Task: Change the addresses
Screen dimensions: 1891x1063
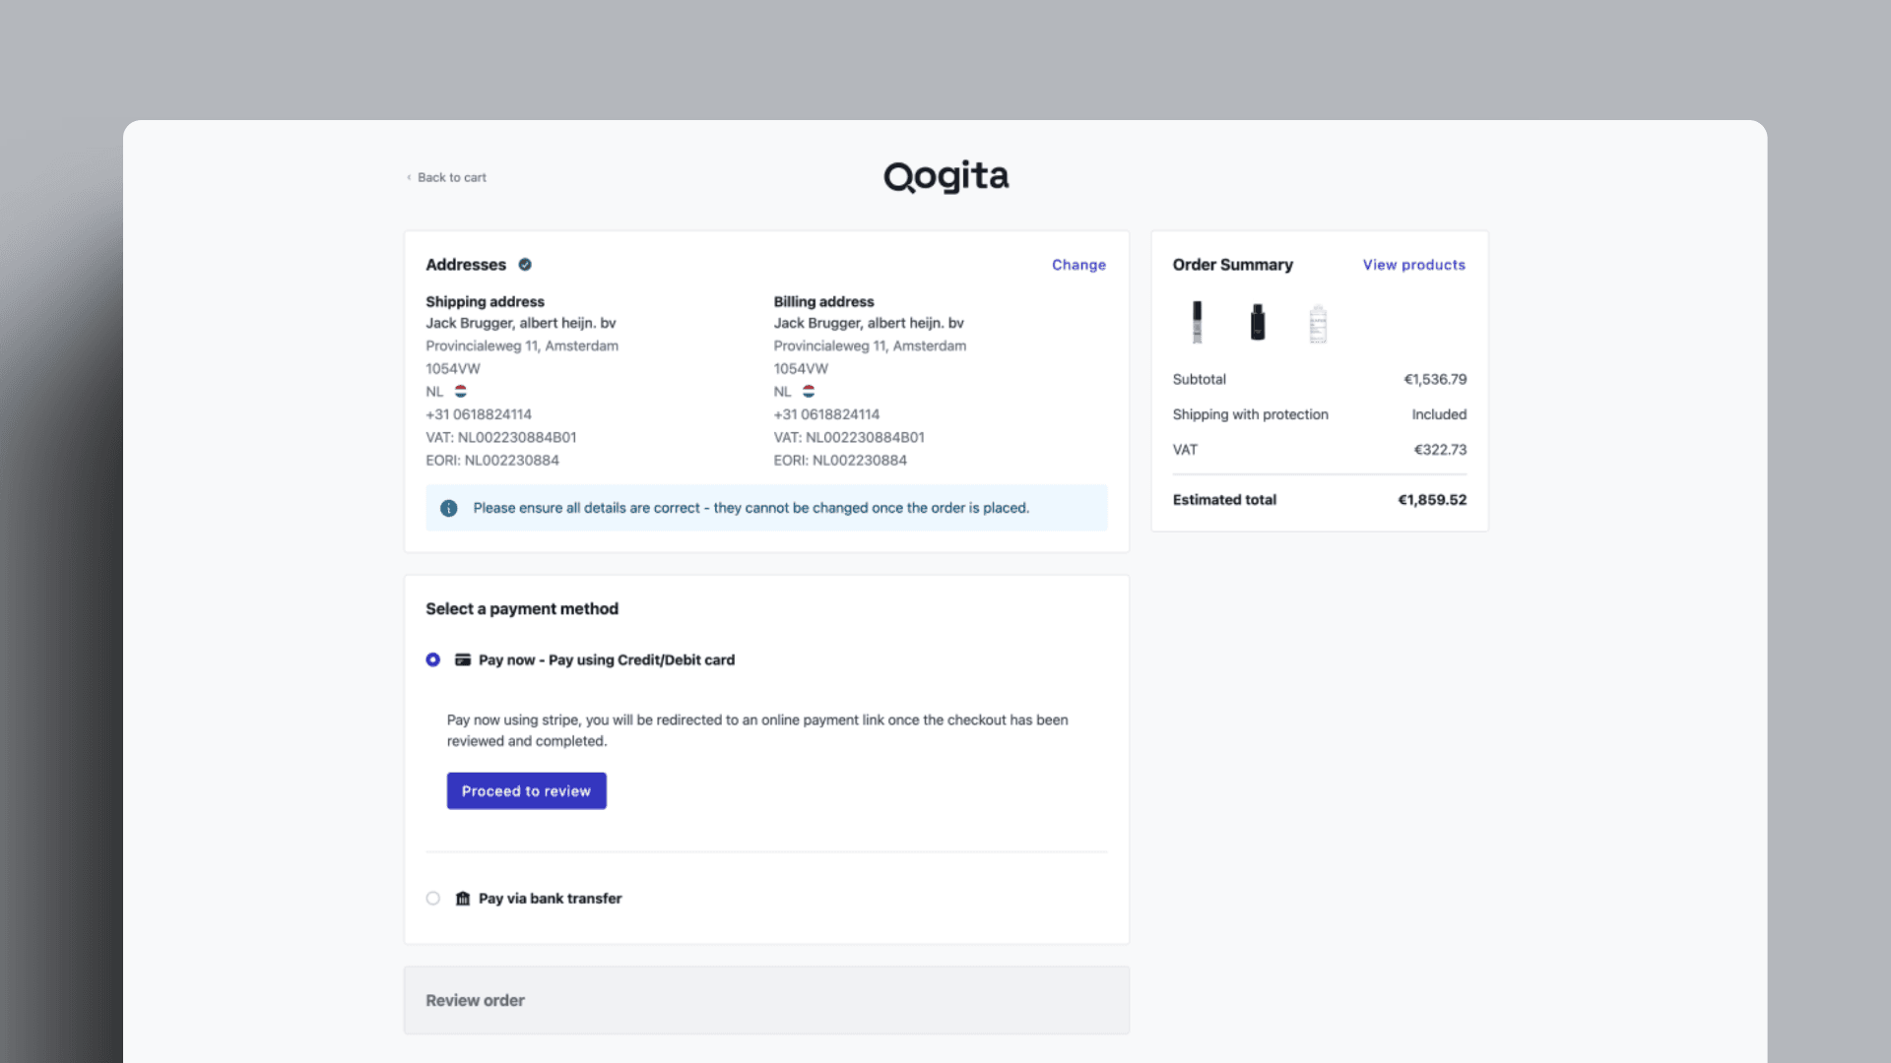Action: point(1078,265)
